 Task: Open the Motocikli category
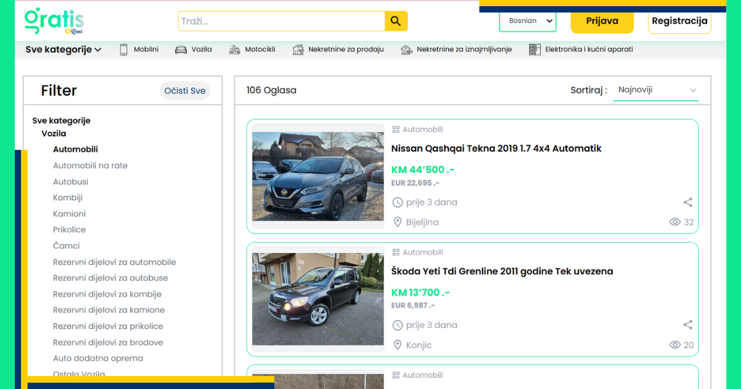pos(260,49)
